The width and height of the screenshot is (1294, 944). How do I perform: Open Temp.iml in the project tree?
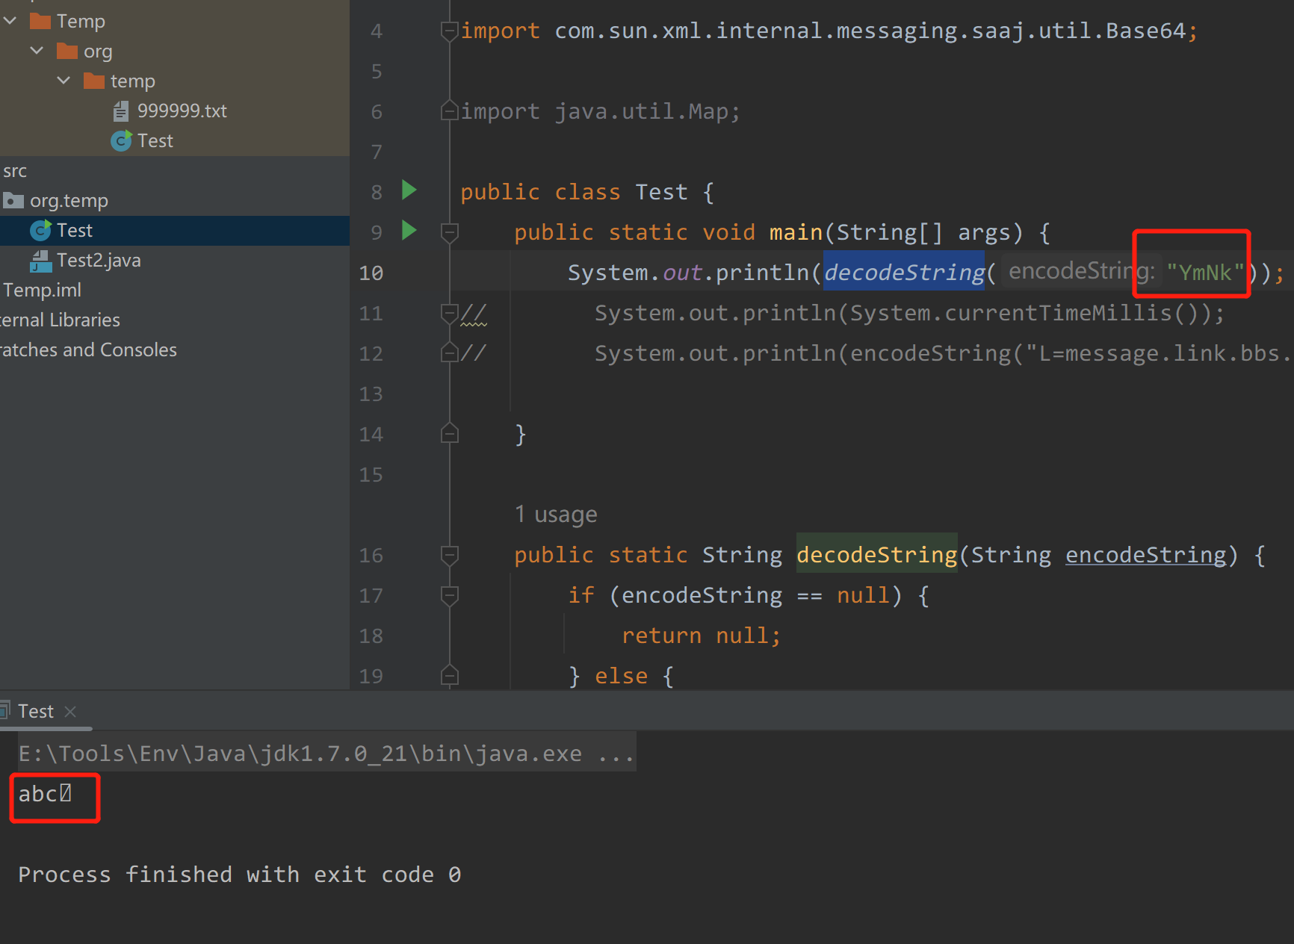[x=42, y=291]
